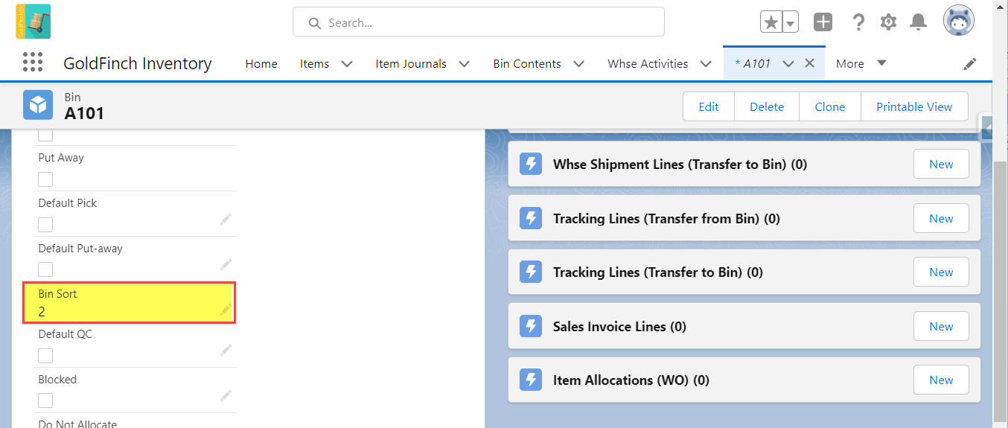Open the global actions plus icon
This screenshot has width=1008, height=428.
tap(823, 22)
